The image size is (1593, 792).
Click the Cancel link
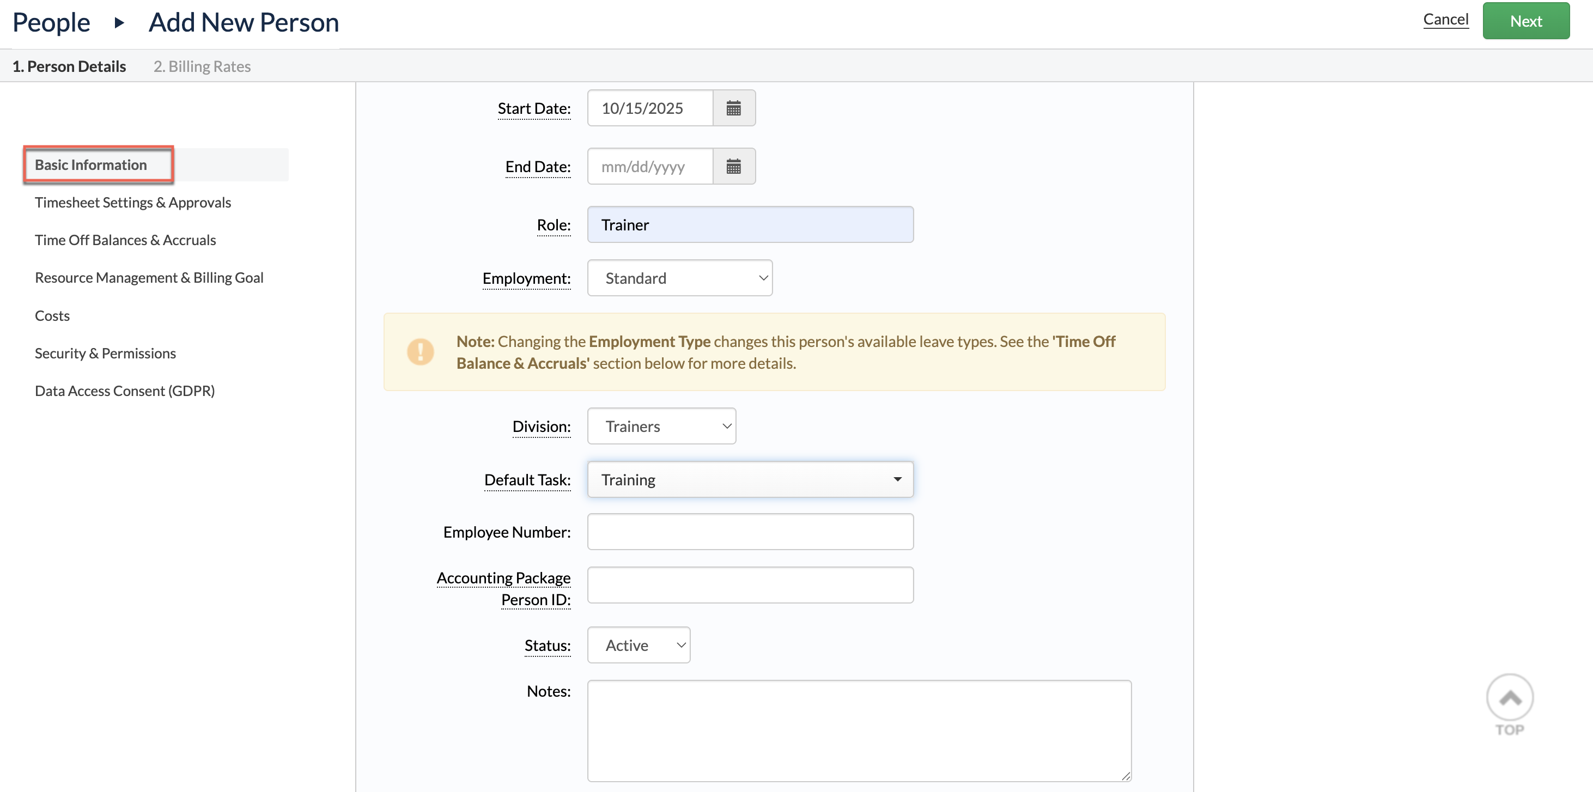[x=1446, y=19]
